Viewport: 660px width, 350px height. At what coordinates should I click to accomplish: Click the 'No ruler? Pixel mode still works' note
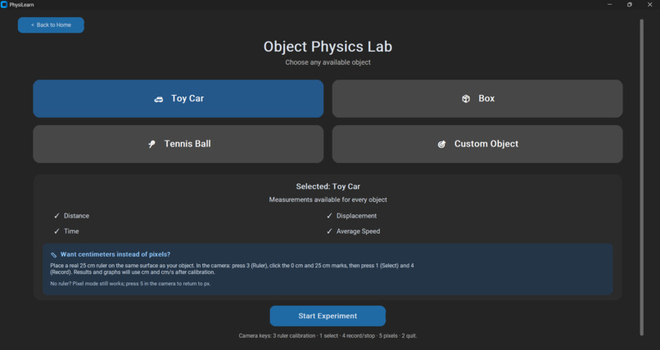130,284
